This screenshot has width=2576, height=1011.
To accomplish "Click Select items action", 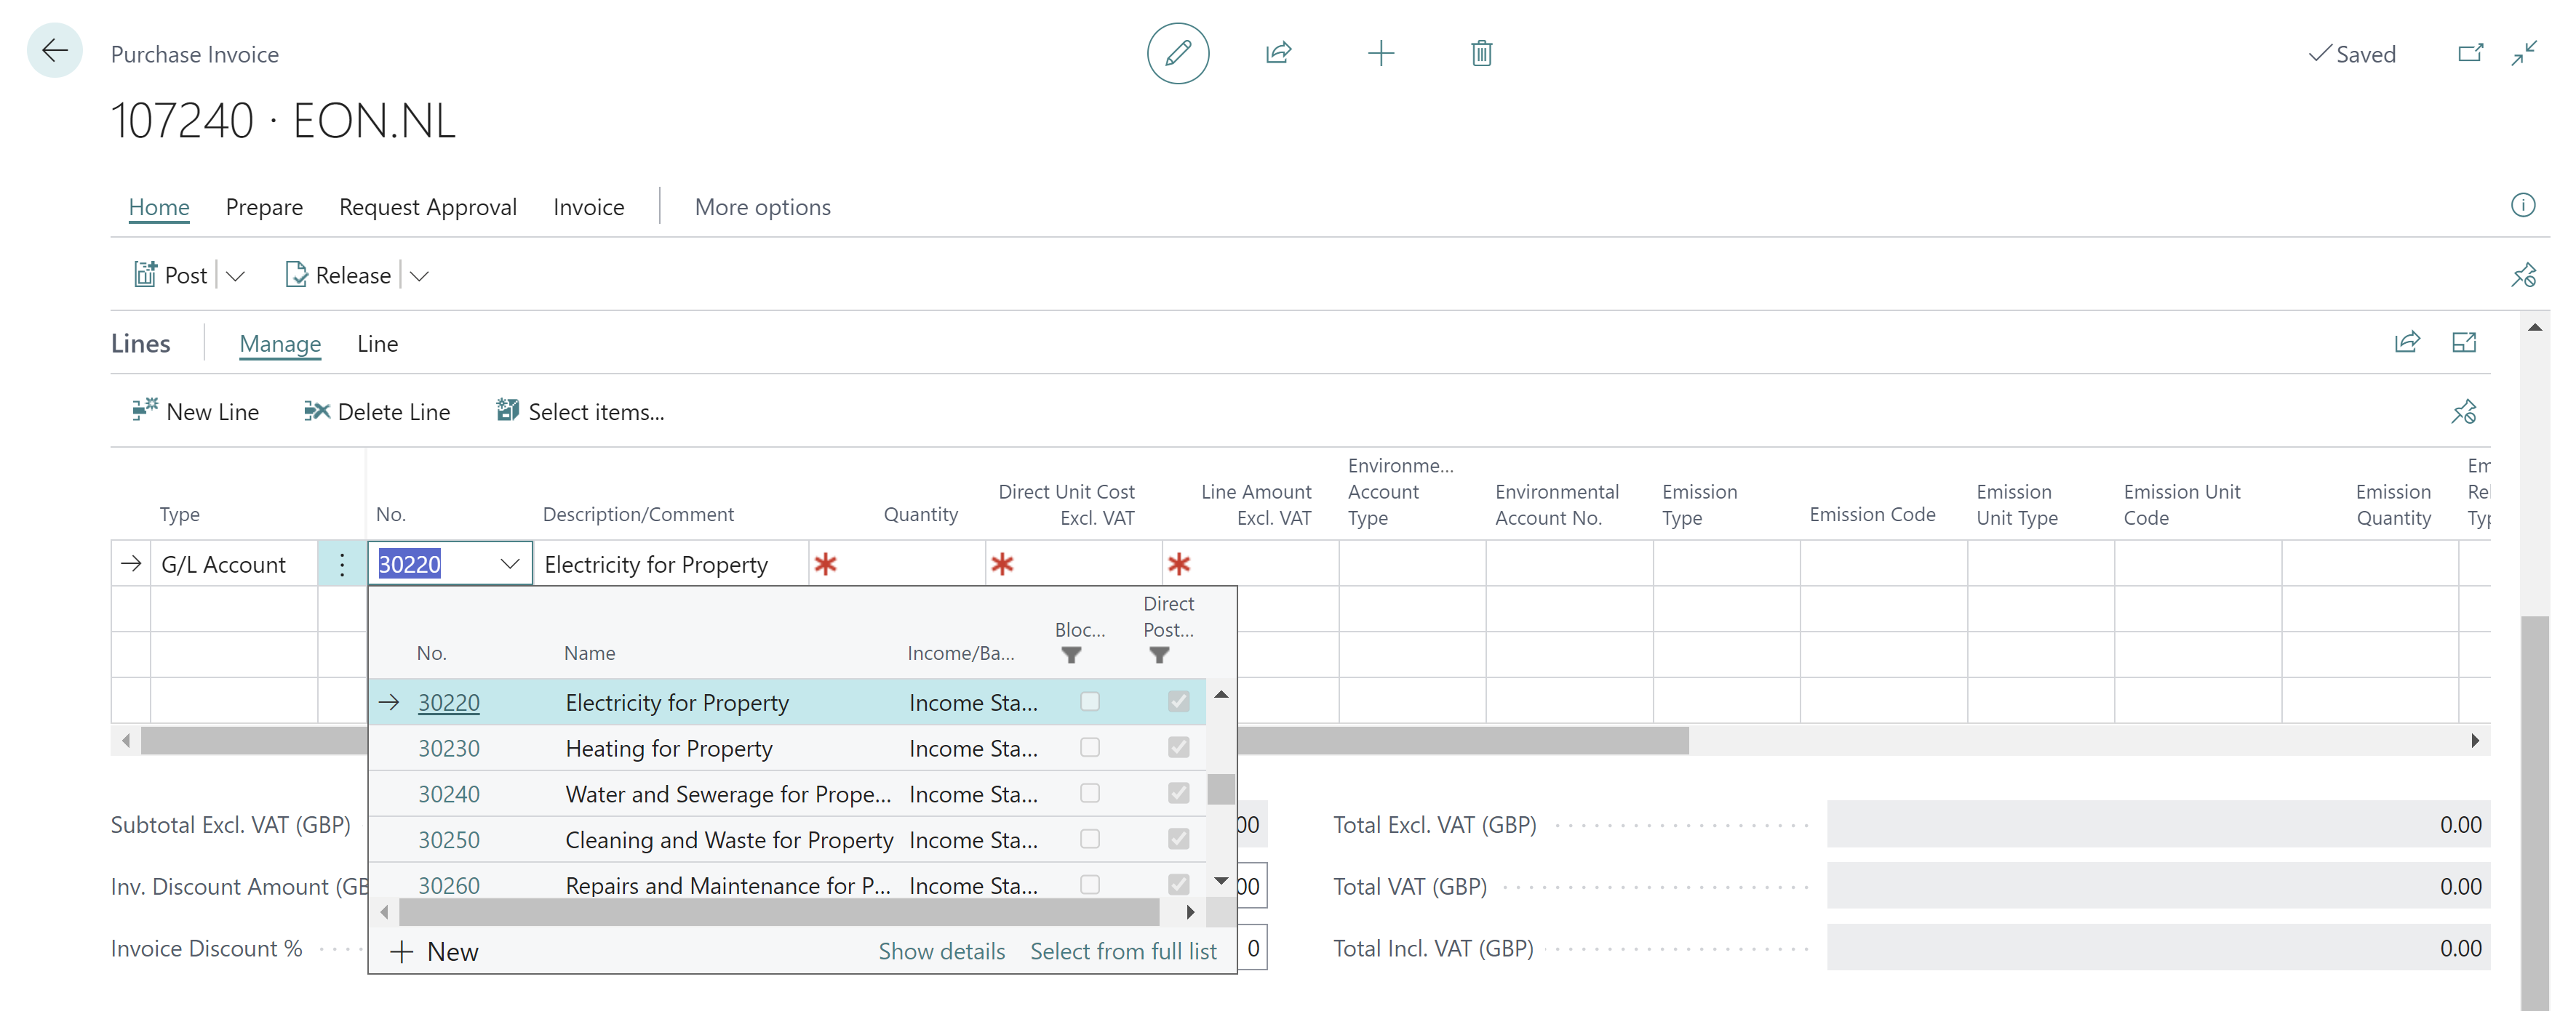I will coord(580,411).
